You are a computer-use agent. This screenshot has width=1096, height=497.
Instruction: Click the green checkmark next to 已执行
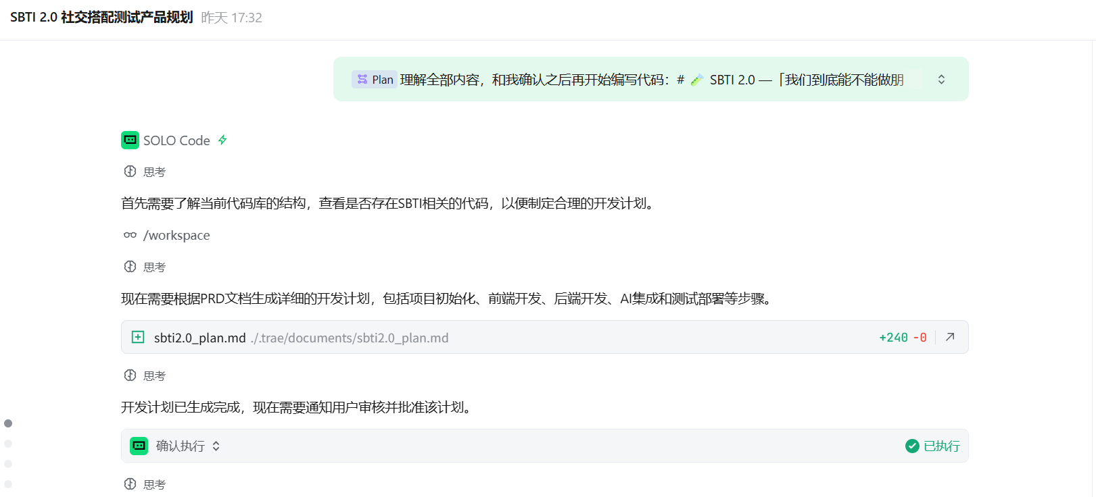tap(912, 446)
